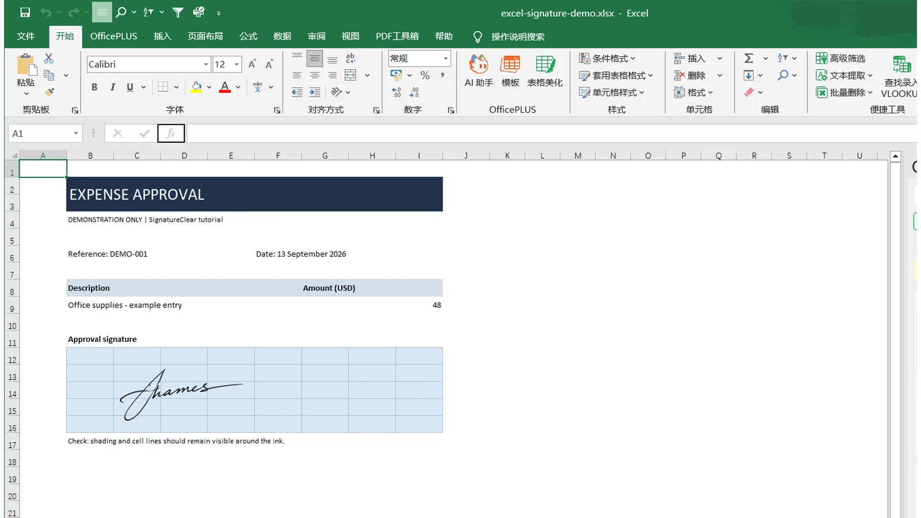Click the Paste clipboard icon
Viewport: 921px width, 518px height.
click(x=26, y=66)
